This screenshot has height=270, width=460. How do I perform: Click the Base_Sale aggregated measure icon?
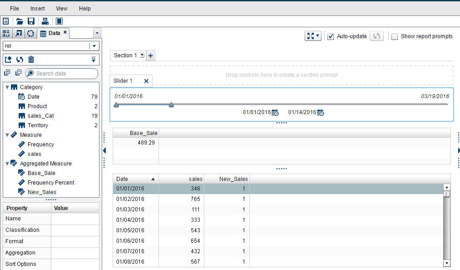(21, 173)
